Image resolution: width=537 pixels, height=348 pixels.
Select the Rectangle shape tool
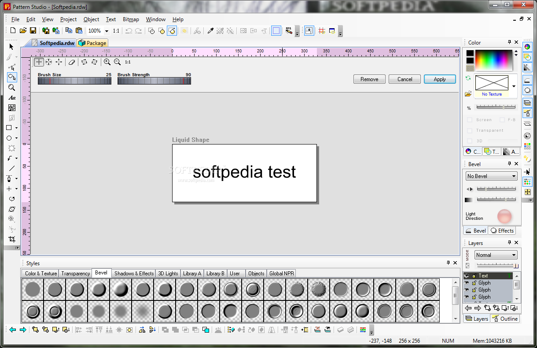coord(9,128)
